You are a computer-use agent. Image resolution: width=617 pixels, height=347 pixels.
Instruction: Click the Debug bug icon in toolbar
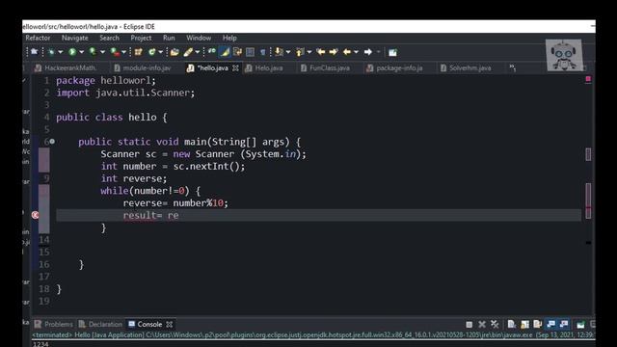click(51, 52)
